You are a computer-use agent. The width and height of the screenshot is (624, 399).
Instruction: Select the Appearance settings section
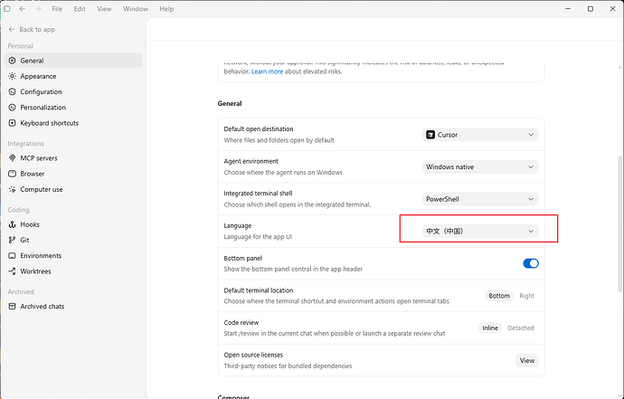(73, 76)
